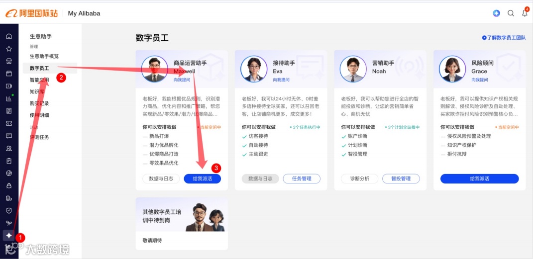Click the 新品打爆 task item

[159, 136]
